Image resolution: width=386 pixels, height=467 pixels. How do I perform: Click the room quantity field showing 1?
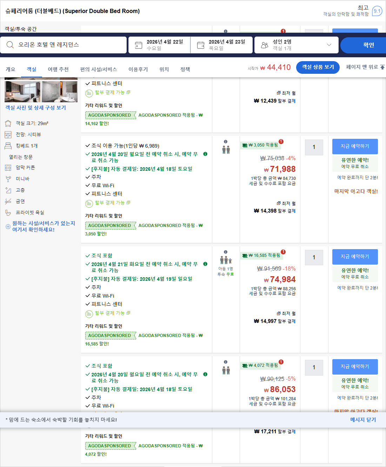click(x=313, y=147)
